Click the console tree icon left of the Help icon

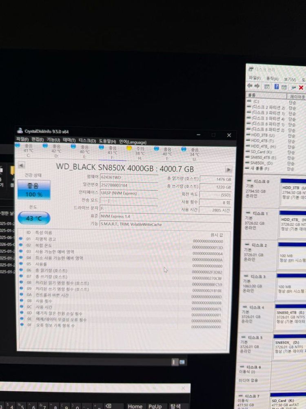click(x=267, y=87)
